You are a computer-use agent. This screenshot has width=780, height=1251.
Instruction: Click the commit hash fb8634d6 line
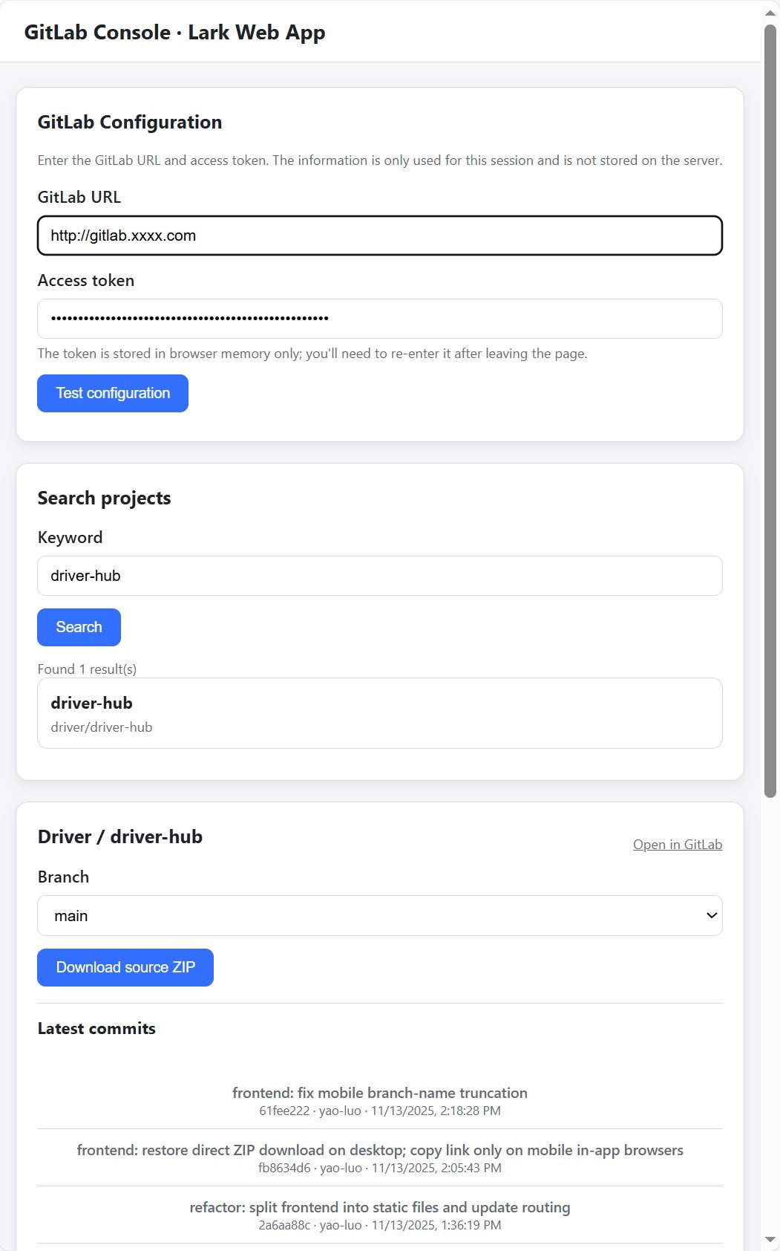tap(379, 1168)
